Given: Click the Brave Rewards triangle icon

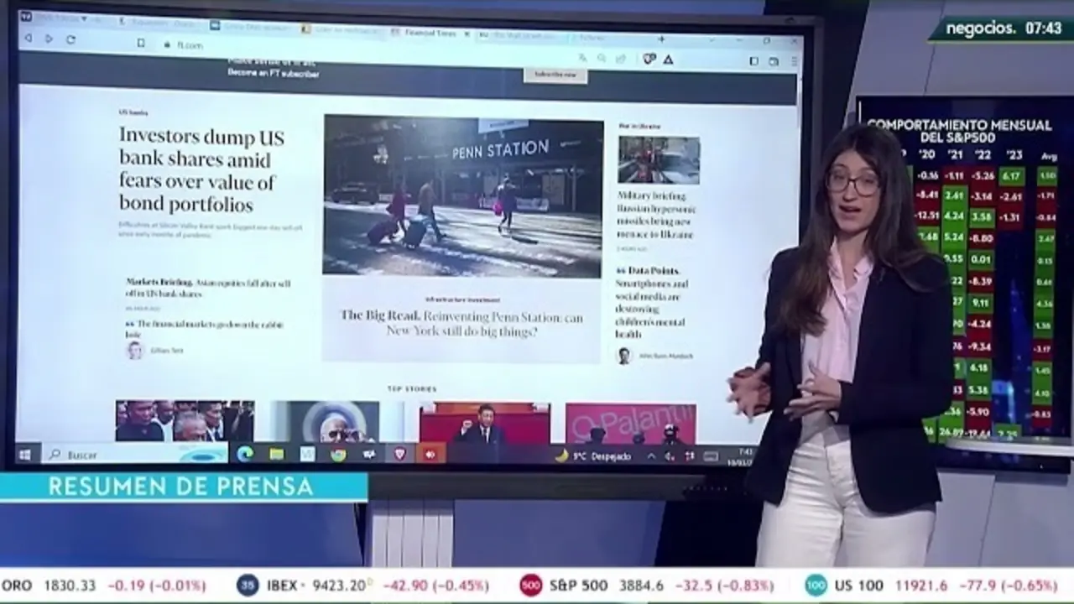Looking at the screenshot, I should 668,60.
